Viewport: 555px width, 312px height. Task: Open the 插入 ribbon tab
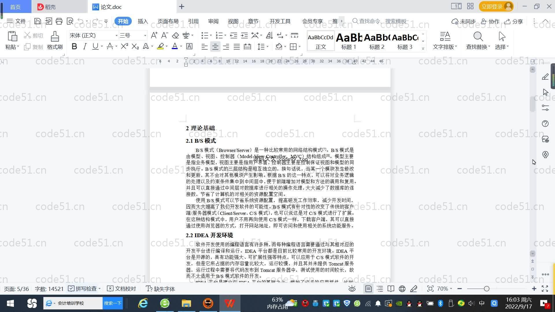coord(143,21)
